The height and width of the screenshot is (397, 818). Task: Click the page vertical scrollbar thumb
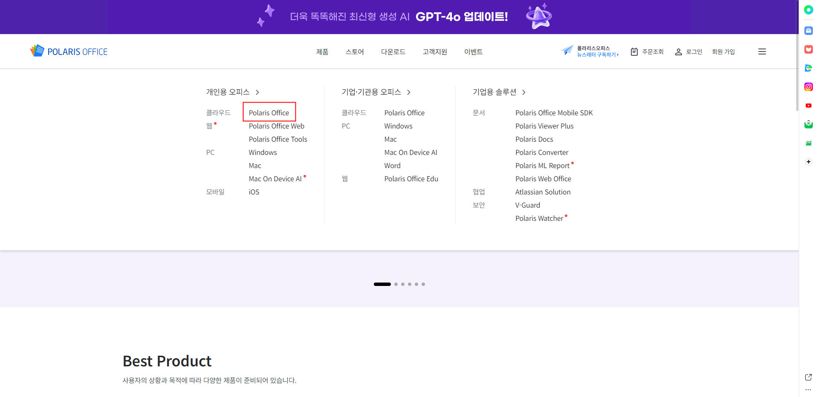[798, 55]
